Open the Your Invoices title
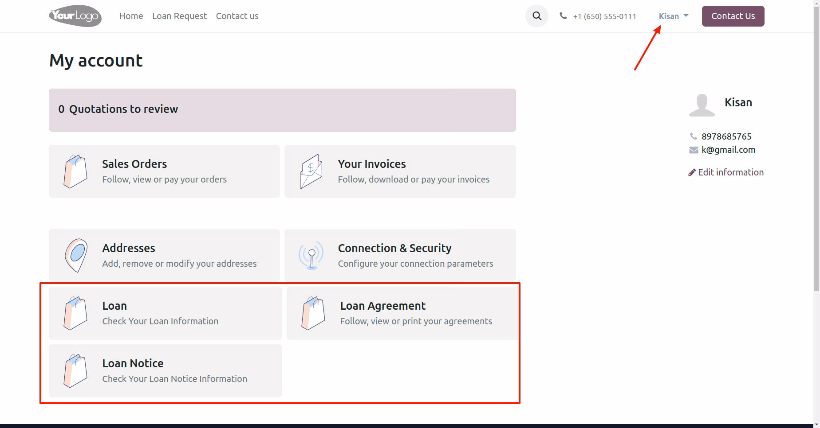 [372, 164]
